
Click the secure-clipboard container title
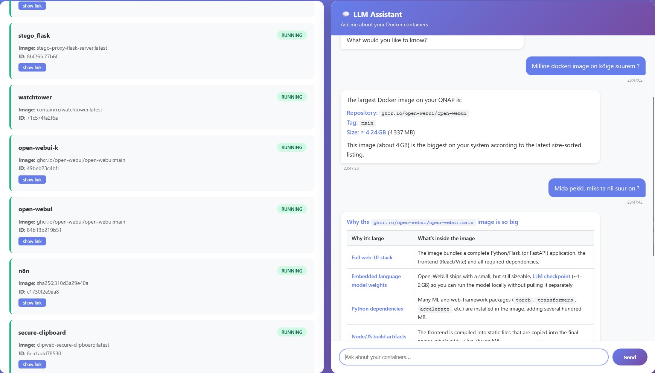pos(42,333)
